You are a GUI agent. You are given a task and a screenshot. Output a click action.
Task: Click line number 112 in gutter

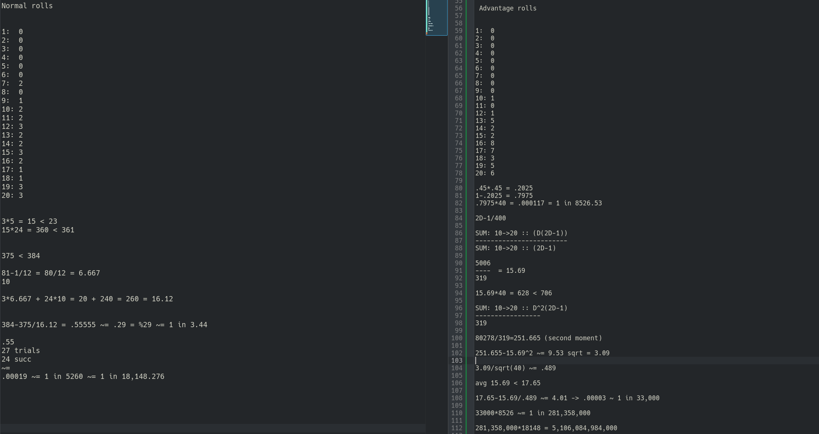click(x=457, y=428)
